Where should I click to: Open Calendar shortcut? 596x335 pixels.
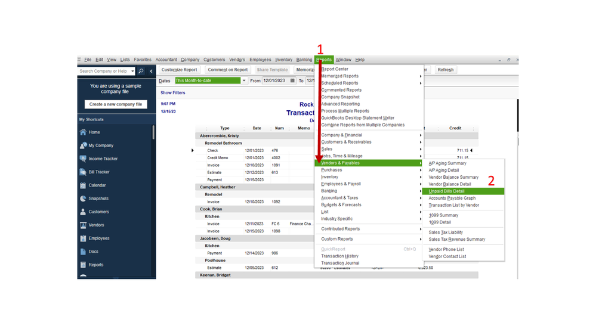pos(97,185)
